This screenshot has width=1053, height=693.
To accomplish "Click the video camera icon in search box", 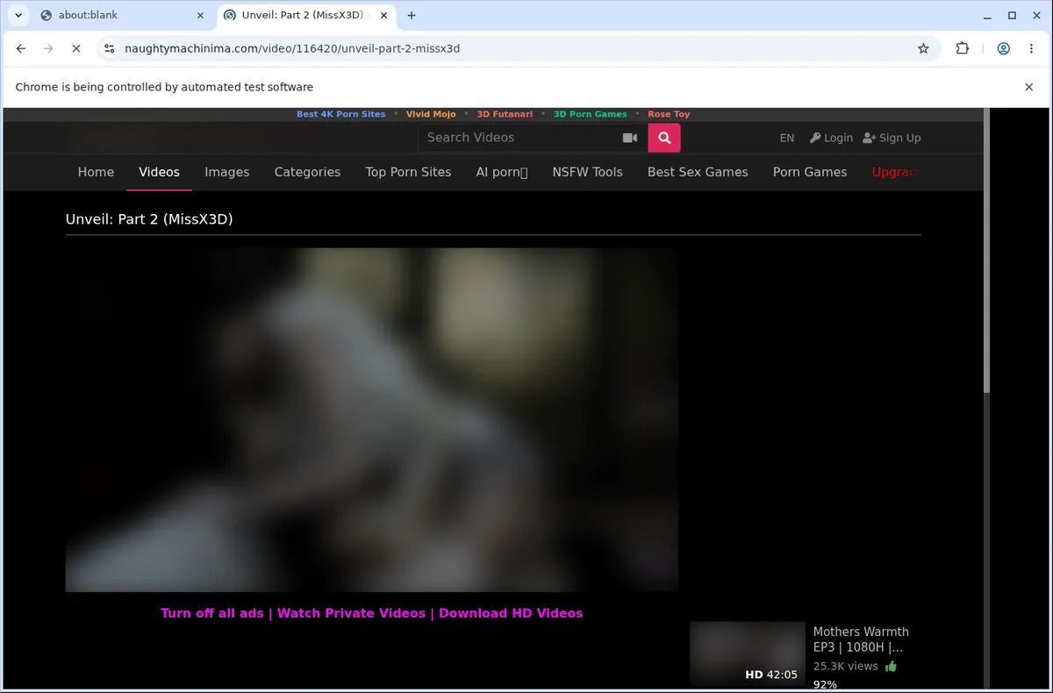I will 630,138.
